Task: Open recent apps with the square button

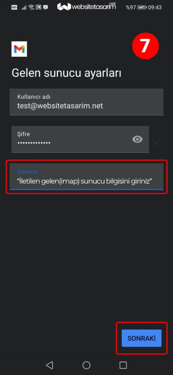Action: point(123,365)
